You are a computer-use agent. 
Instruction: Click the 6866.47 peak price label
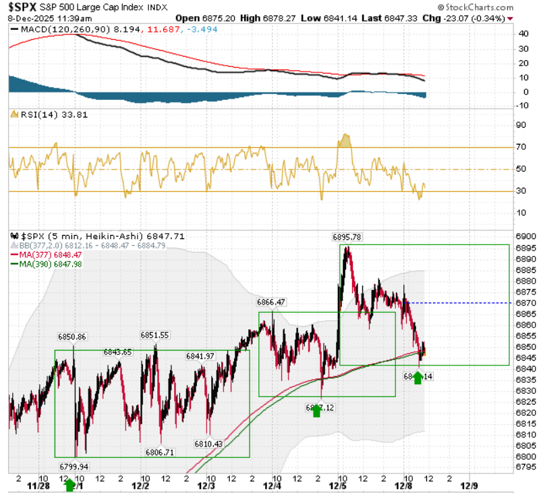pos(270,303)
